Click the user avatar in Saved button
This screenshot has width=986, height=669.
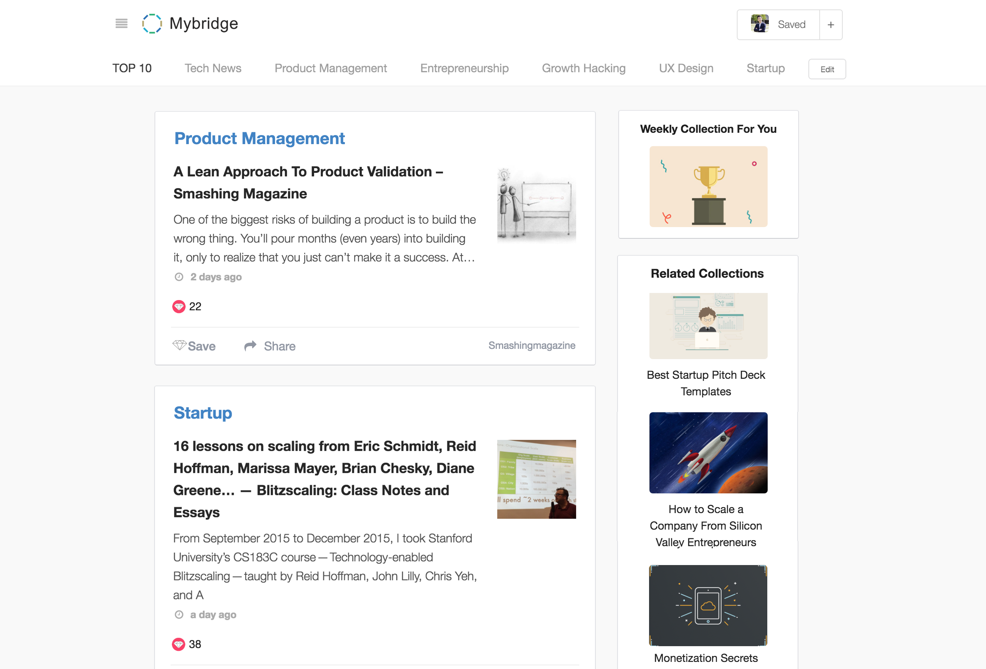(759, 24)
